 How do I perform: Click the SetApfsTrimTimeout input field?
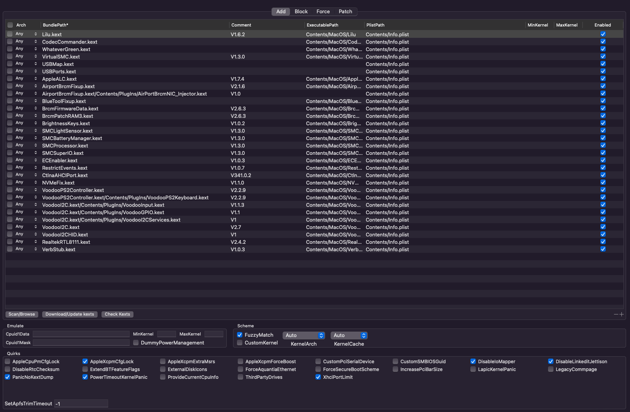pos(81,404)
